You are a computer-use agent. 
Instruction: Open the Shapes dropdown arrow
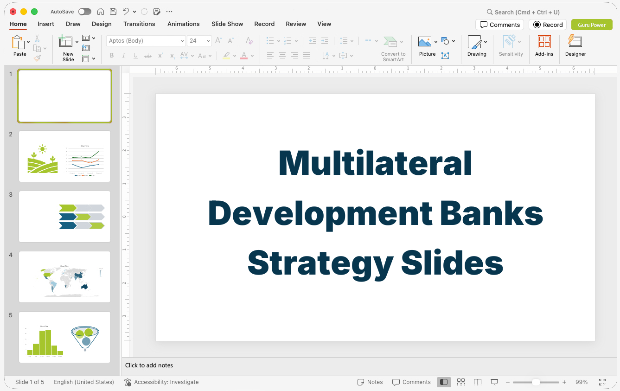tap(454, 41)
